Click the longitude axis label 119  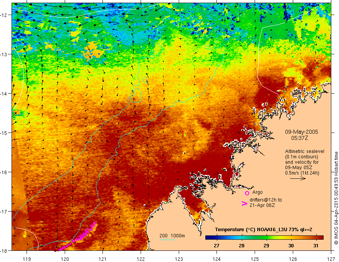pos(27,259)
